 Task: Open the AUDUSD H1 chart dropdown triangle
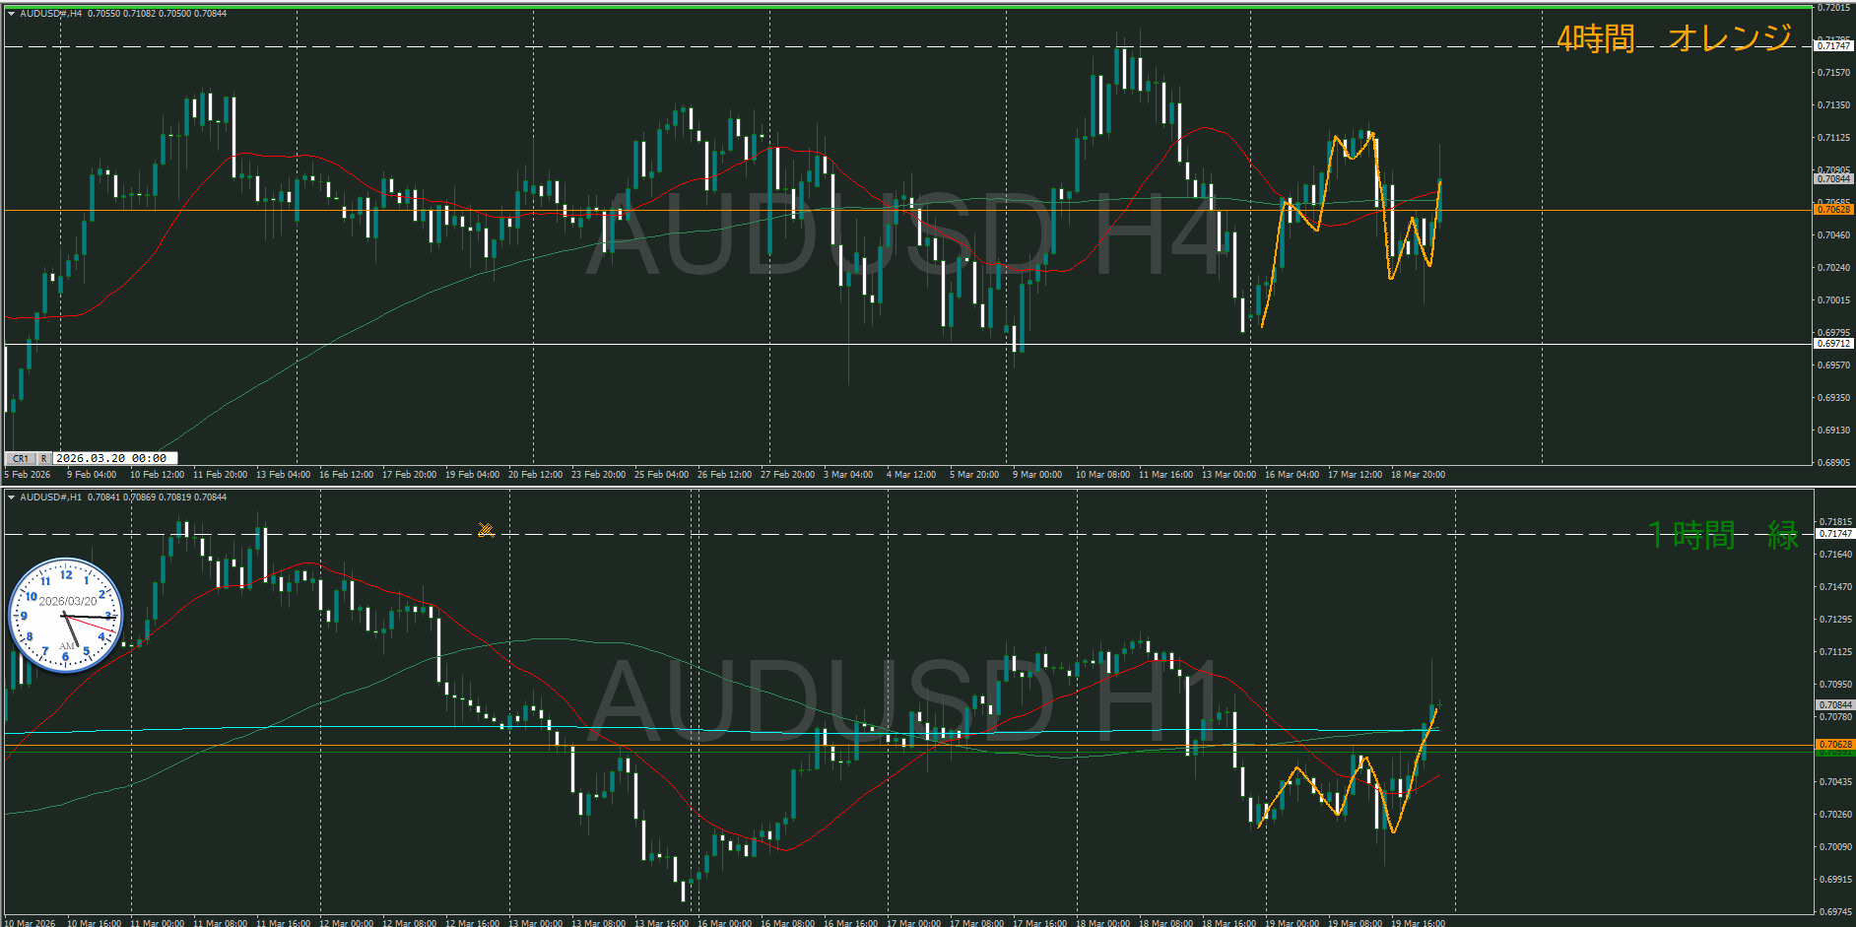11,497
